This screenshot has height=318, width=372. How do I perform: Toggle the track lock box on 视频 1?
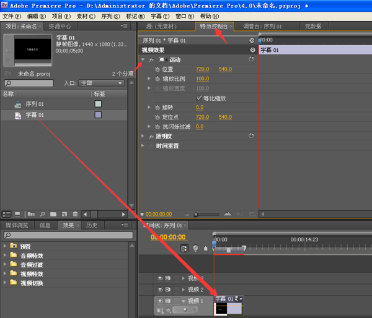click(x=177, y=301)
